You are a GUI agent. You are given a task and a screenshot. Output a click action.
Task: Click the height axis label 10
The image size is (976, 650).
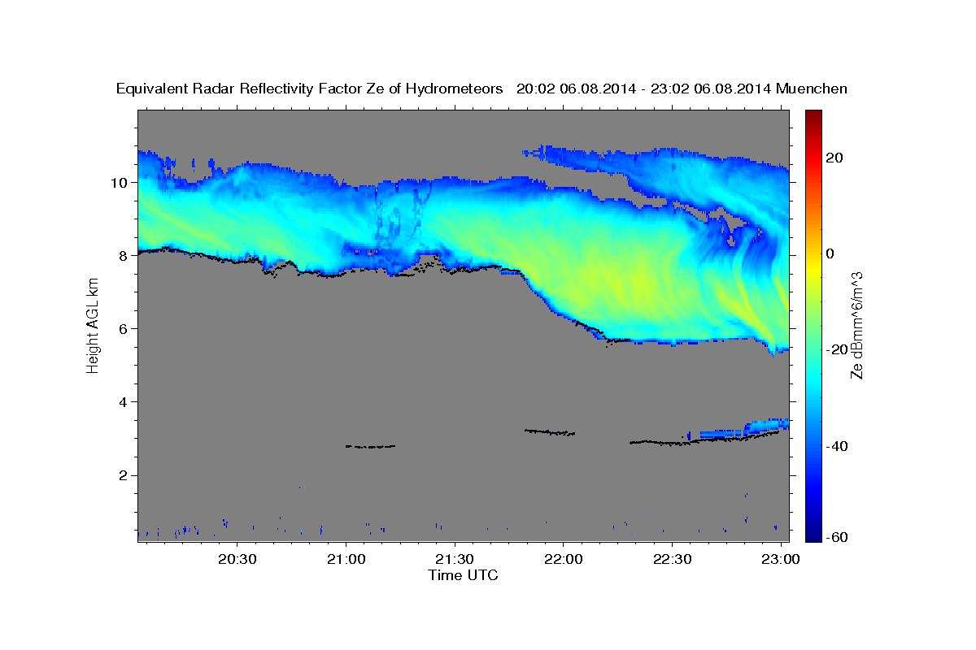coord(121,182)
